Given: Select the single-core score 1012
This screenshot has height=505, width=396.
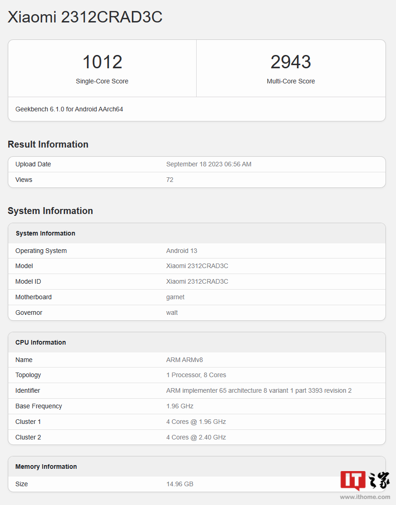Looking at the screenshot, I should click(x=102, y=62).
